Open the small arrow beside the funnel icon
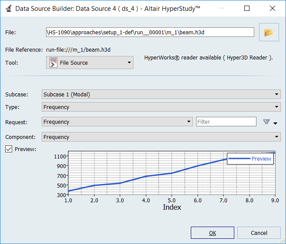The width and height of the screenshot is (286, 244). click(276, 123)
